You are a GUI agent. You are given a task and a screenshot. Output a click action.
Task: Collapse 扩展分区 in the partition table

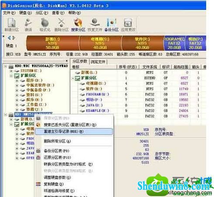73,78
